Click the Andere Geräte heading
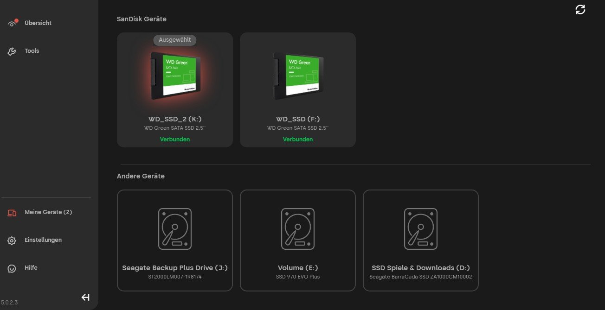Screen dimensions: 605x310 click(141, 176)
